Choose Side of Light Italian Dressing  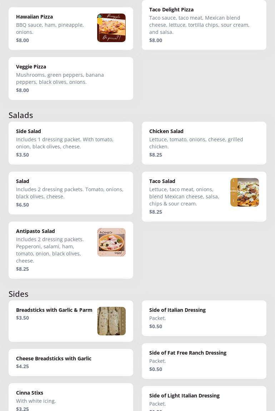204,399
